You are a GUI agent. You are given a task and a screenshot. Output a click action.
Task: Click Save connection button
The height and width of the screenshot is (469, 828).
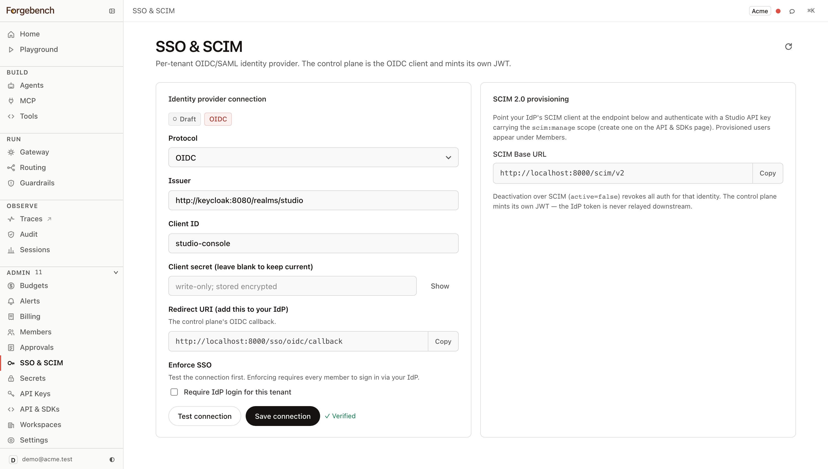[x=283, y=416]
